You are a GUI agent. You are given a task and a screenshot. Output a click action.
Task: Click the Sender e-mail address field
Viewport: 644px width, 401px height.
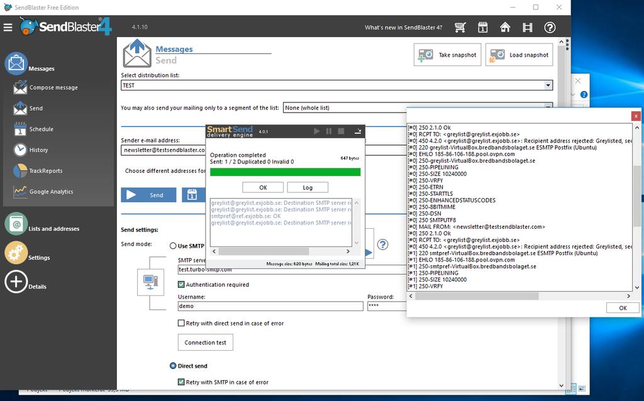164,150
